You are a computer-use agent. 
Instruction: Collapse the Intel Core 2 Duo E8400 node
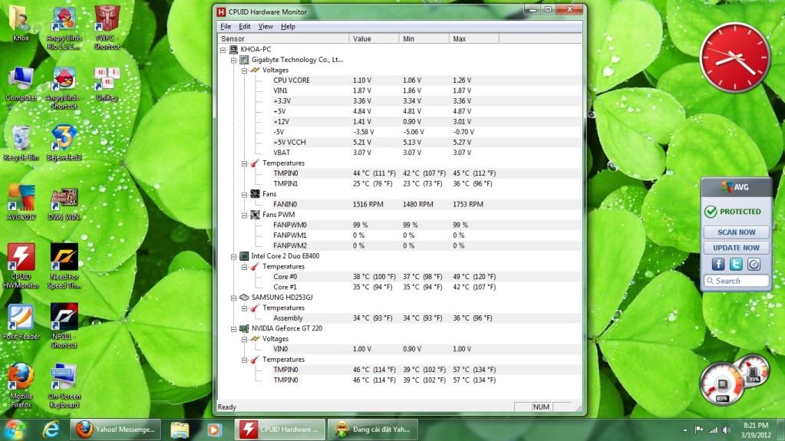(x=233, y=256)
